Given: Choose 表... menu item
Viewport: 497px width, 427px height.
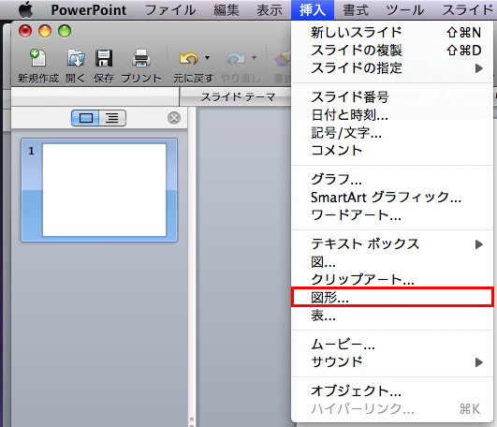Looking at the screenshot, I should [392, 316].
